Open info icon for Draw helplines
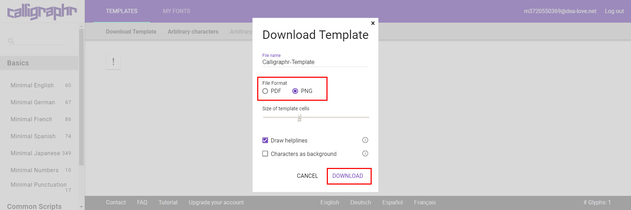The height and width of the screenshot is (210, 631). (x=365, y=140)
